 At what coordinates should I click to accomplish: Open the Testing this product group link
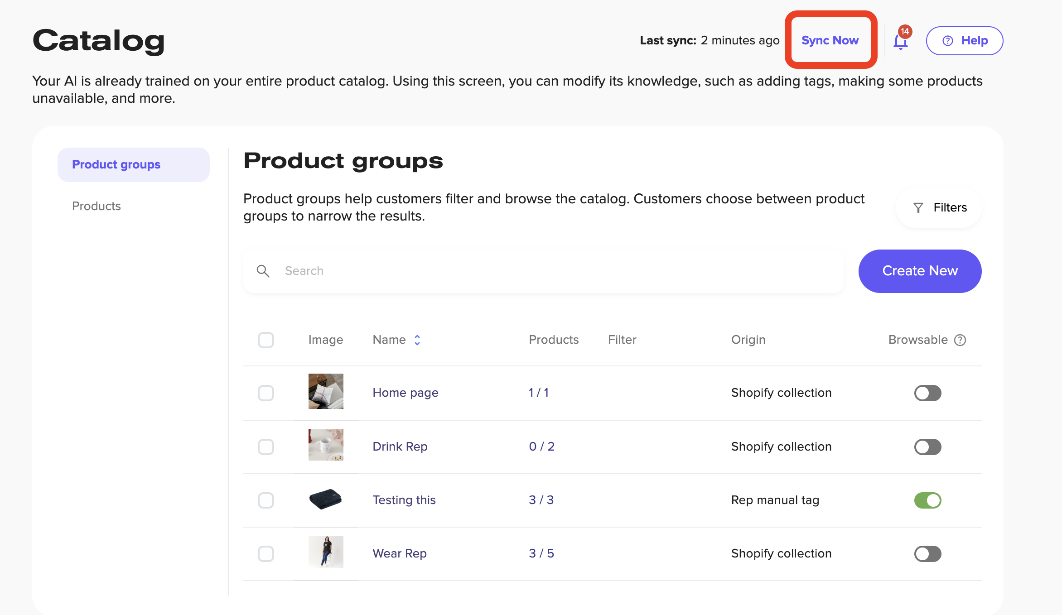point(404,500)
